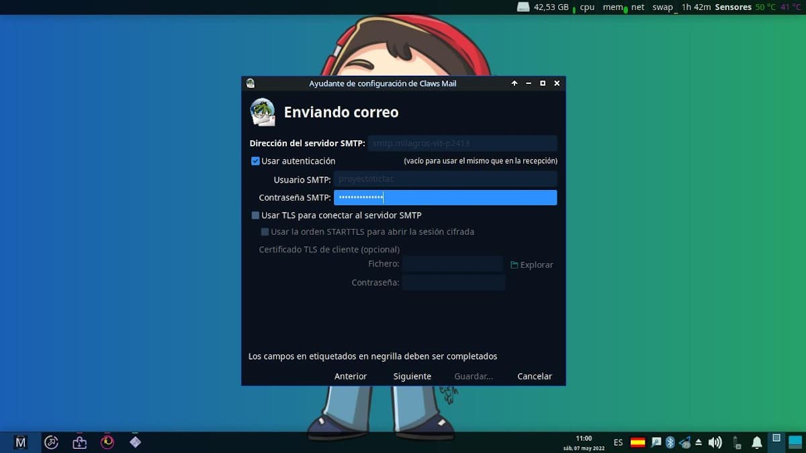Click the small Claws Mail title bar icon
806x453 pixels.
point(251,83)
